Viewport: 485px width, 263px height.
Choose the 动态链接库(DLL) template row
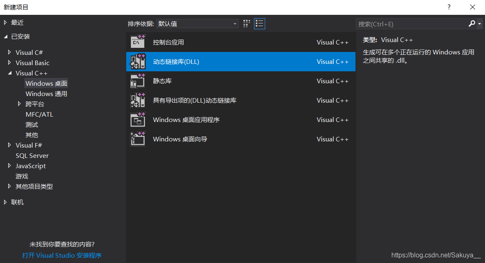click(x=241, y=61)
